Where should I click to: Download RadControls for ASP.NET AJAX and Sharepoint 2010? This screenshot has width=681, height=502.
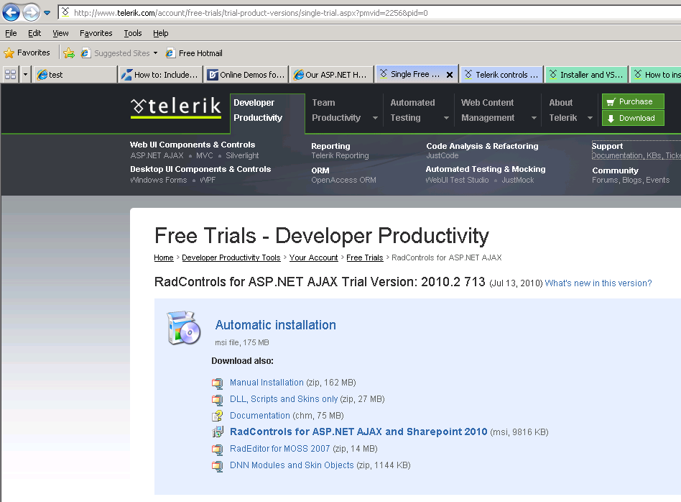(x=358, y=432)
